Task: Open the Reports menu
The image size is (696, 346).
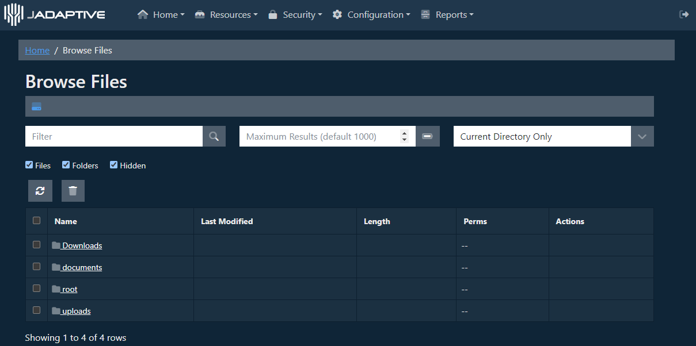Action: 447,15
